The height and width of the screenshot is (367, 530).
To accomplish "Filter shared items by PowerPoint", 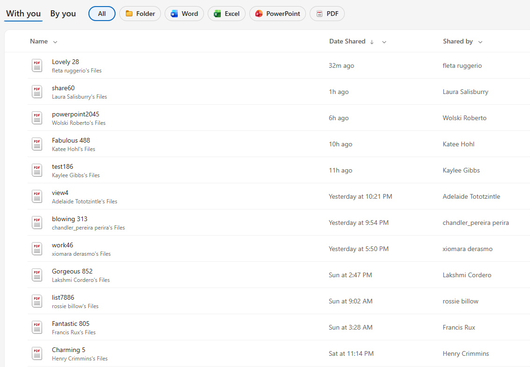I will pos(277,14).
